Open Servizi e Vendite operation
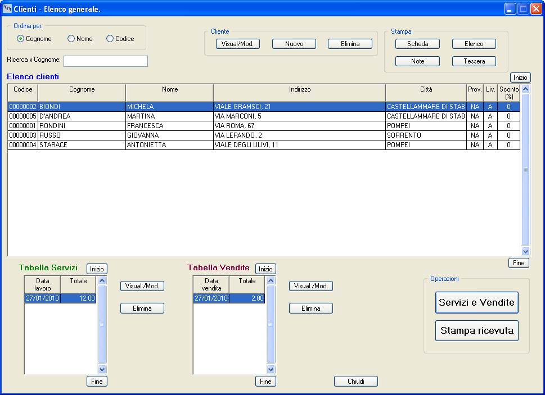This screenshot has height=395, width=545. point(476,302)
